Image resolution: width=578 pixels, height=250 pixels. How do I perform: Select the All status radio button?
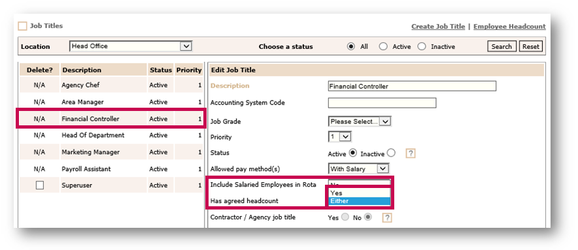point(351,47)
